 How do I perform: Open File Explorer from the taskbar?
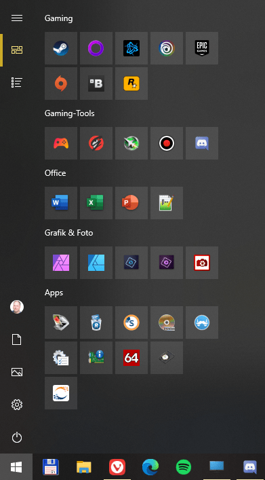(x=84, y=467)
